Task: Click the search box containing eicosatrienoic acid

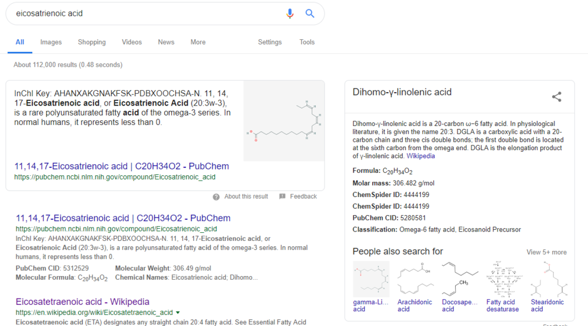Action: coord(141,13)
